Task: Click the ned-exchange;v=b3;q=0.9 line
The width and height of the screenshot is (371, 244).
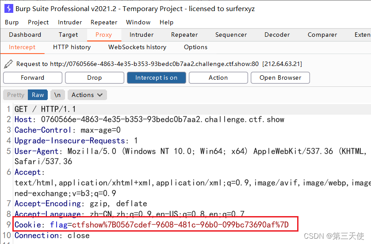Action: [x=65, y=194]
